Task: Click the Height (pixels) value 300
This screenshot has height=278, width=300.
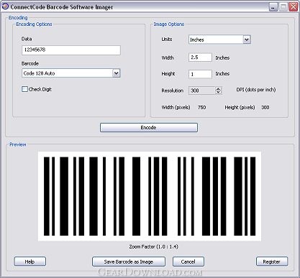Action: coord(265,107)
